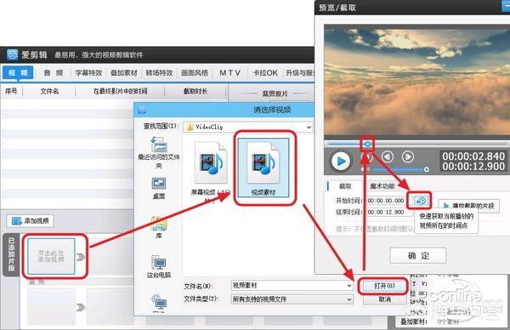Click the 文件名 column header

49,91
